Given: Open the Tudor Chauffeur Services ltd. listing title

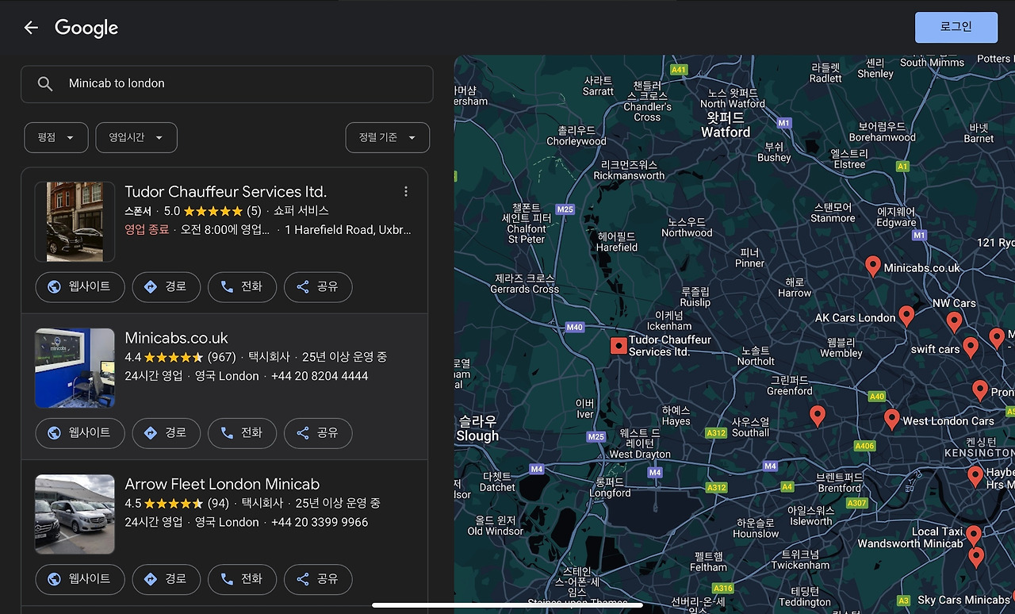Looking at the screenshot, I should click(x=226, y=192).
